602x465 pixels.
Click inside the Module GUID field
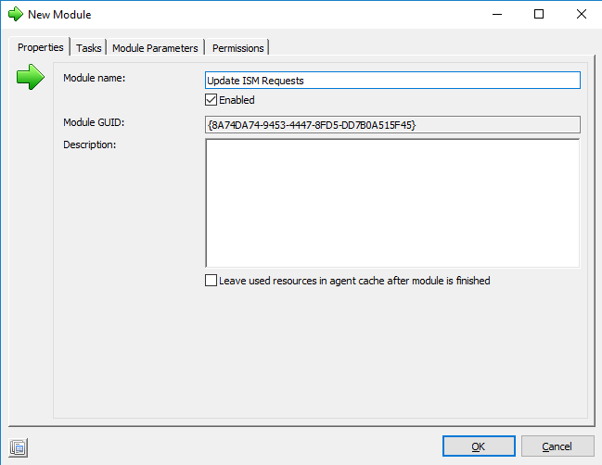click(392, 125)
